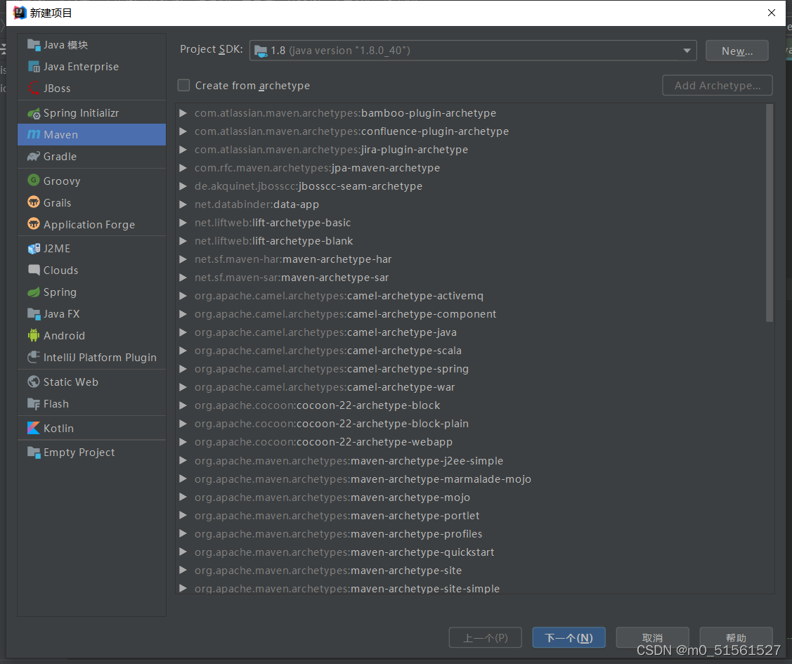The image size is (792, 664).
Task: Expand the net.databinder data-app node
Action: [x=183, y=204]
